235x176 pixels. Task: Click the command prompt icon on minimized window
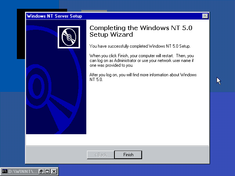click(4, 171)
